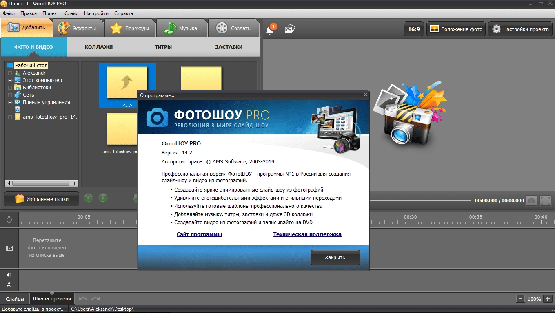Click the video track filmstrip icon
This screenshot has height=313, width=555.
coord(9,248)
